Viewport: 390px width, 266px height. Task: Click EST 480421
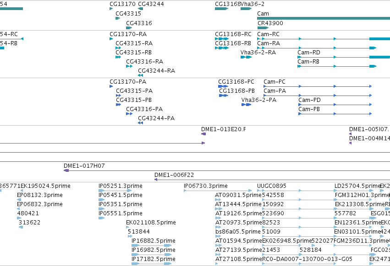pos(28,213)
